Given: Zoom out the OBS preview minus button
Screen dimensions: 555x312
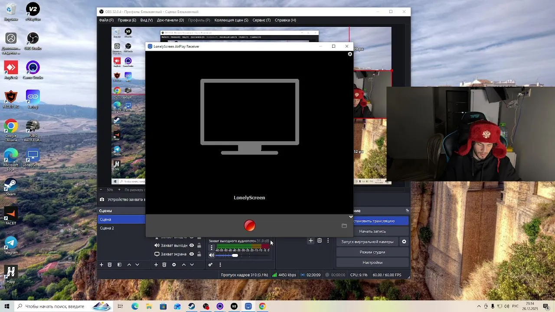Looking at the screenshot, I should click(x=101, y=190).
